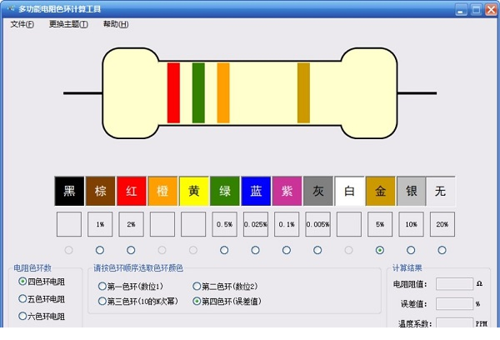Click the 0.5% tolerance box
Image resolution: width=500 pixels, height=340 pixels.
[224, 224]
